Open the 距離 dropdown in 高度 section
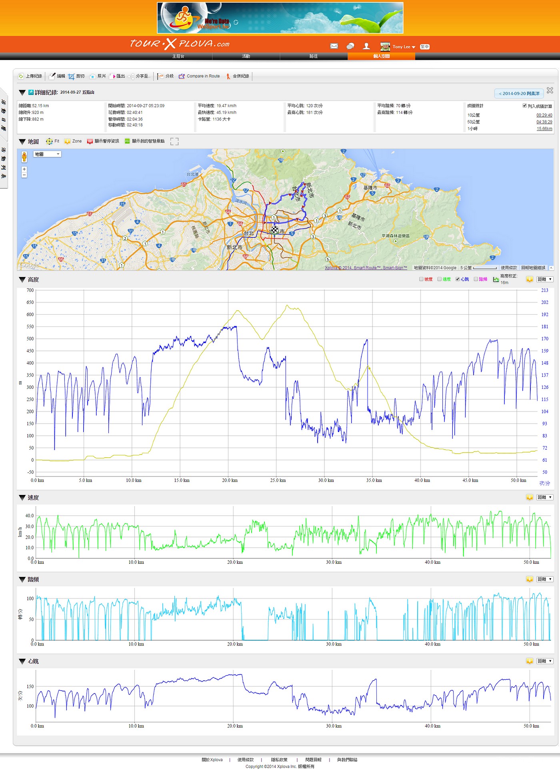The width and height of the screenshot is (560, 770). point(544,279)
